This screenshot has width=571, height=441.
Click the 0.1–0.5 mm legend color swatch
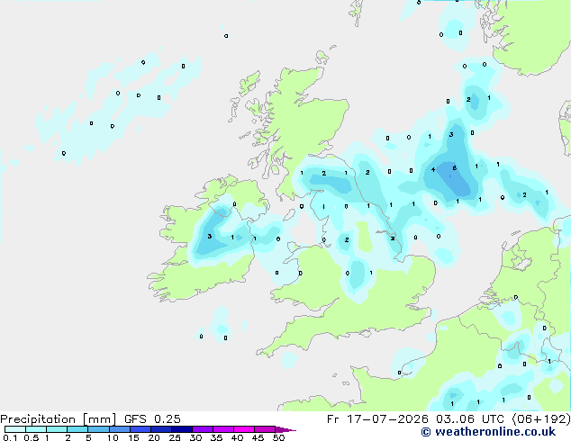click(x=15, y=429)
